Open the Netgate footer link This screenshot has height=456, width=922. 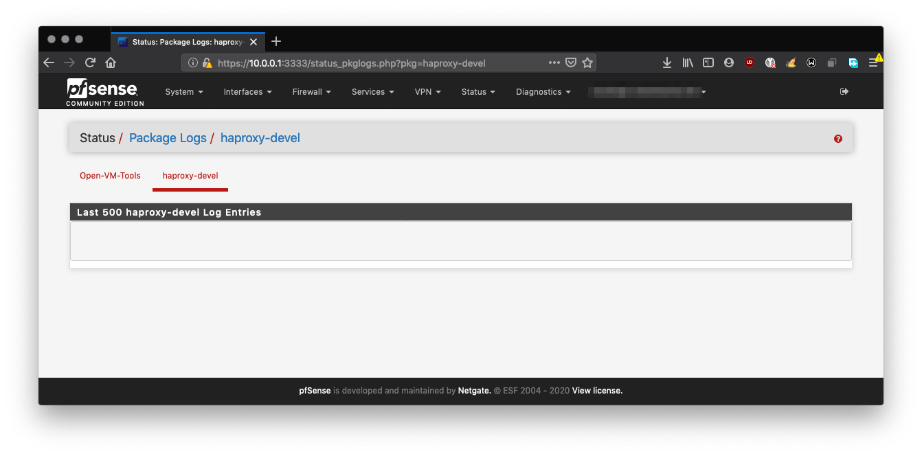[x=475, y=391]
